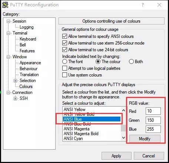The width and height of the screenshot is (169, 163).
Task: Collapse the Terminal tree node
Action: pyautogui.click(x=8, y=33)
